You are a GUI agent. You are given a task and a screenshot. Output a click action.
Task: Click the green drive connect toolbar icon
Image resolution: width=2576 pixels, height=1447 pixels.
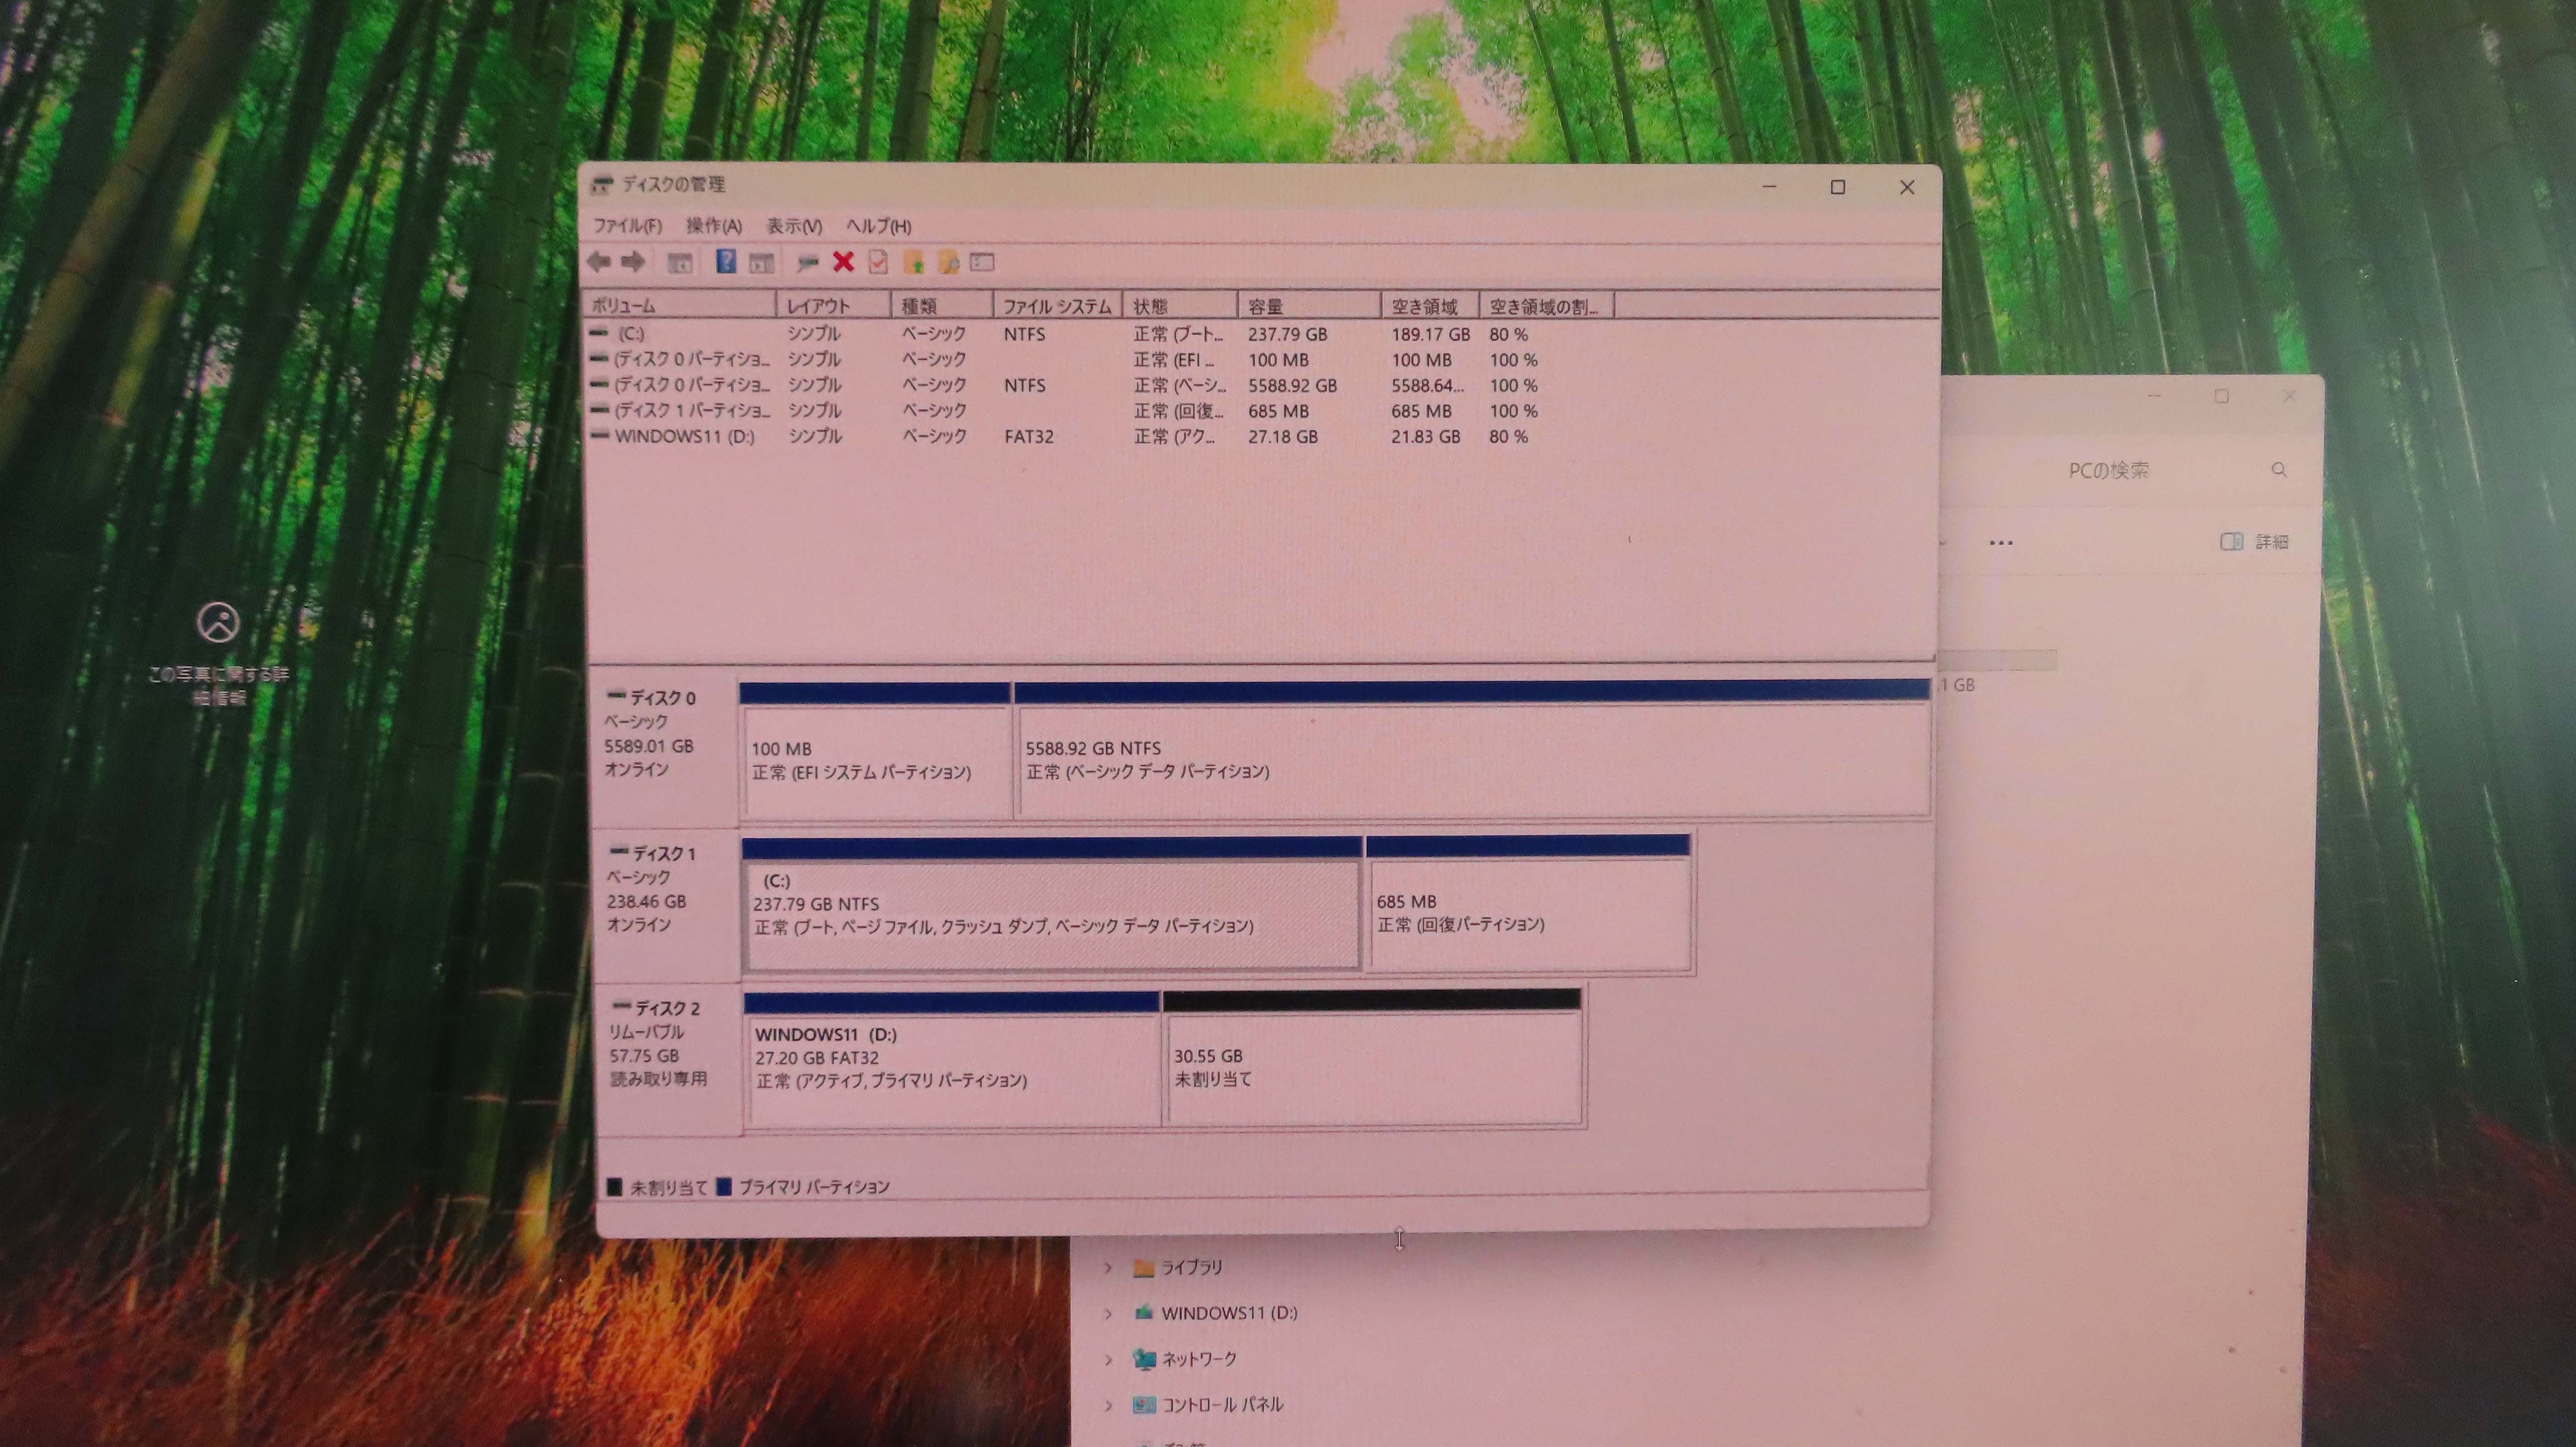pyautogui.click(x=807, y=263)
